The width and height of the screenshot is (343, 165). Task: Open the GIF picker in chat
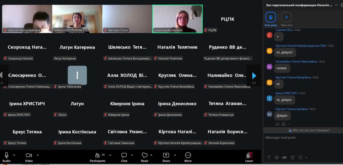pyautogui.click(x=284, y=157)
